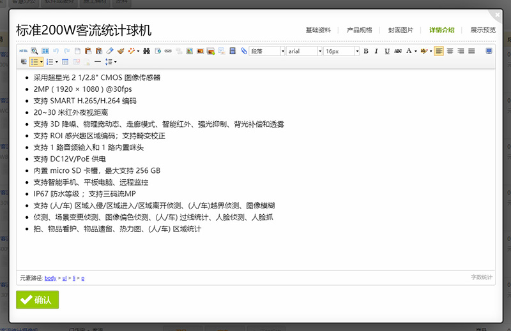The height and width of the screenshot is (331, 511).
Task: Expand numbered list style arrow
Action: pyautogui.click(x=57, y=62)
